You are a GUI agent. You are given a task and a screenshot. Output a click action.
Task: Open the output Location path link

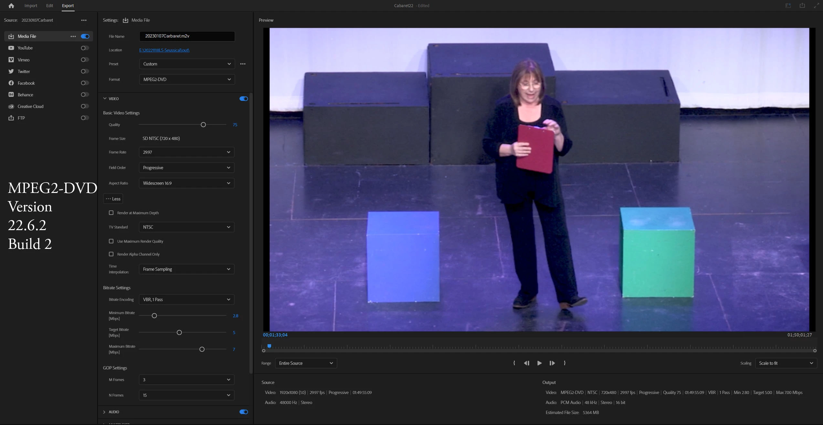pyautogui.click(x=164, y=50)
